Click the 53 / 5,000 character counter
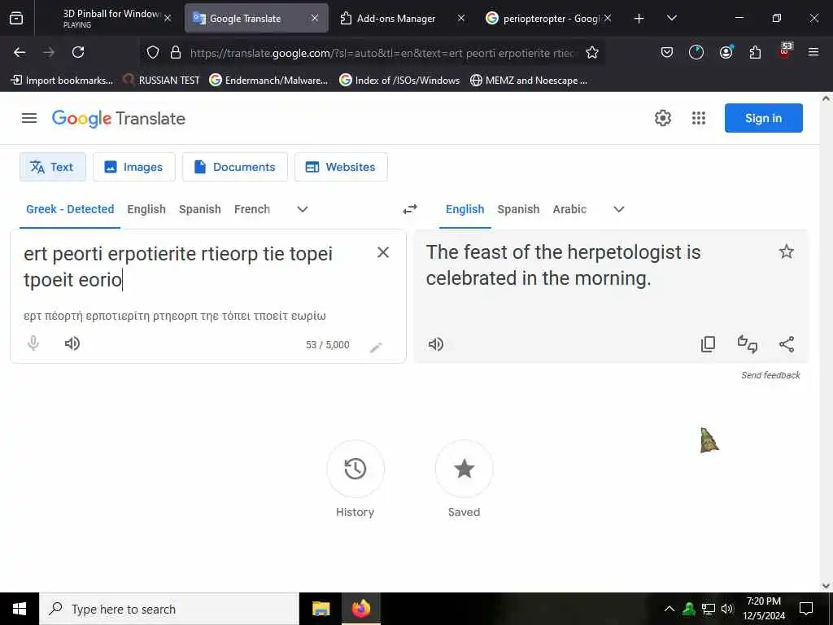 (x=327, y=345)
